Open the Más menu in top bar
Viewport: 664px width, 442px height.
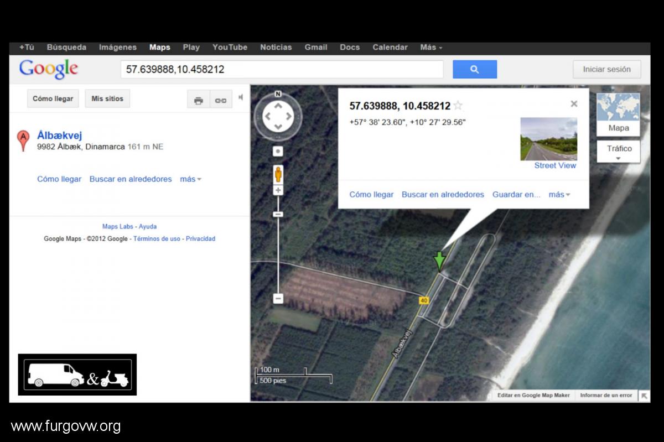point(431,47)
